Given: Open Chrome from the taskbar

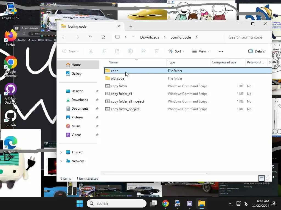Looking at the screenshot, I should (x=165, y=203).
